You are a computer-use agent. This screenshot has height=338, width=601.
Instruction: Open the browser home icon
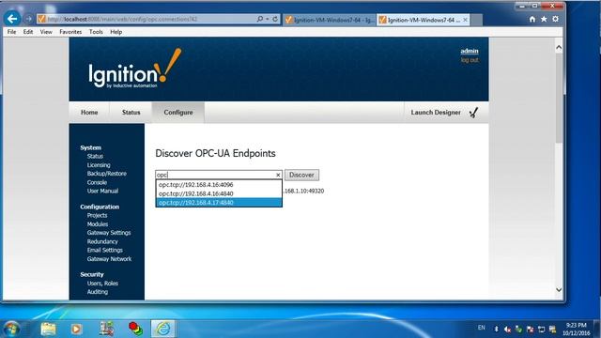(x=532, y=19)
